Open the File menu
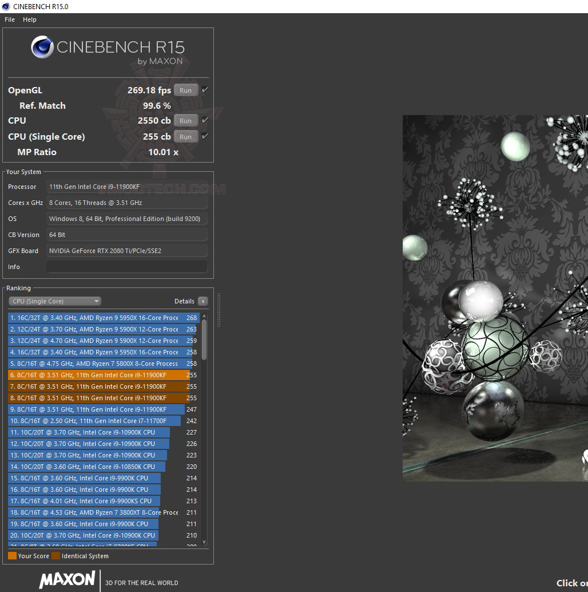This screenshot has height=592, width=588. 9,19
